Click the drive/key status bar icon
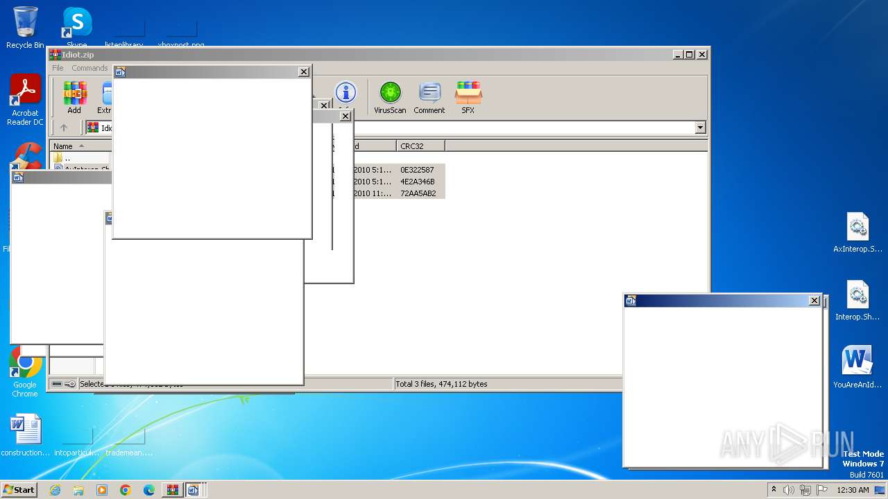The height and width of the screenshot is (499, 888). (64, 384)
